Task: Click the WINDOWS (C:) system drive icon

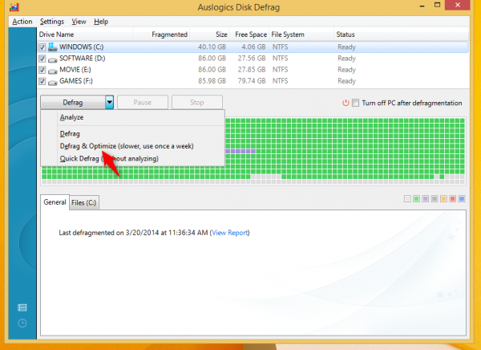Action: click(52, 47)
